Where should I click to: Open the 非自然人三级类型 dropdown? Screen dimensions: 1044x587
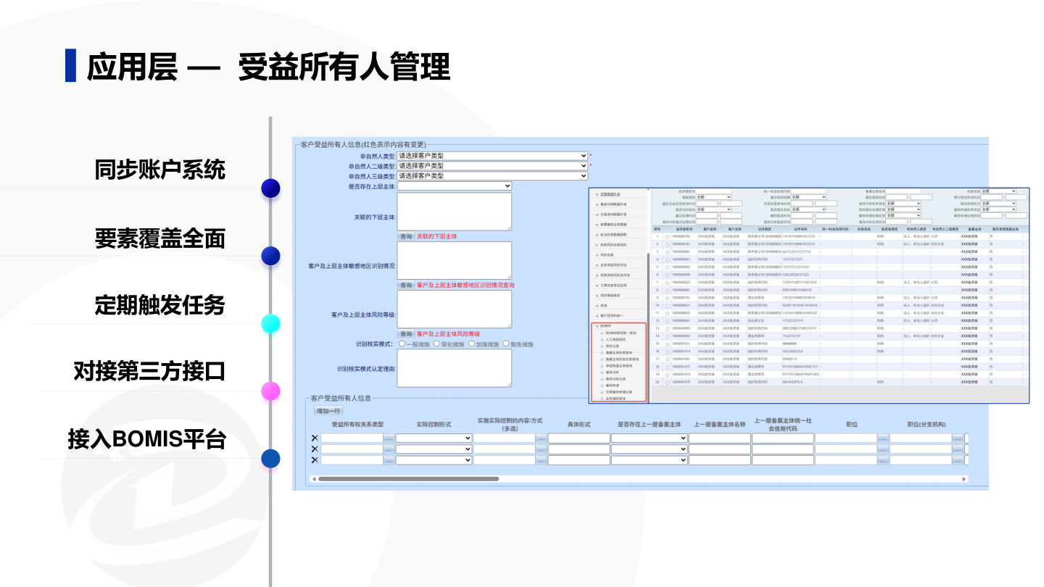pos(492,176)
